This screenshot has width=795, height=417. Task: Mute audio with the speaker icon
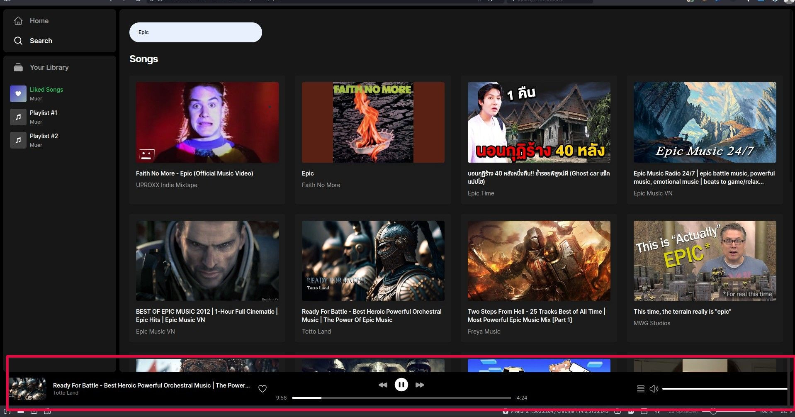click(x=654, y=389)
